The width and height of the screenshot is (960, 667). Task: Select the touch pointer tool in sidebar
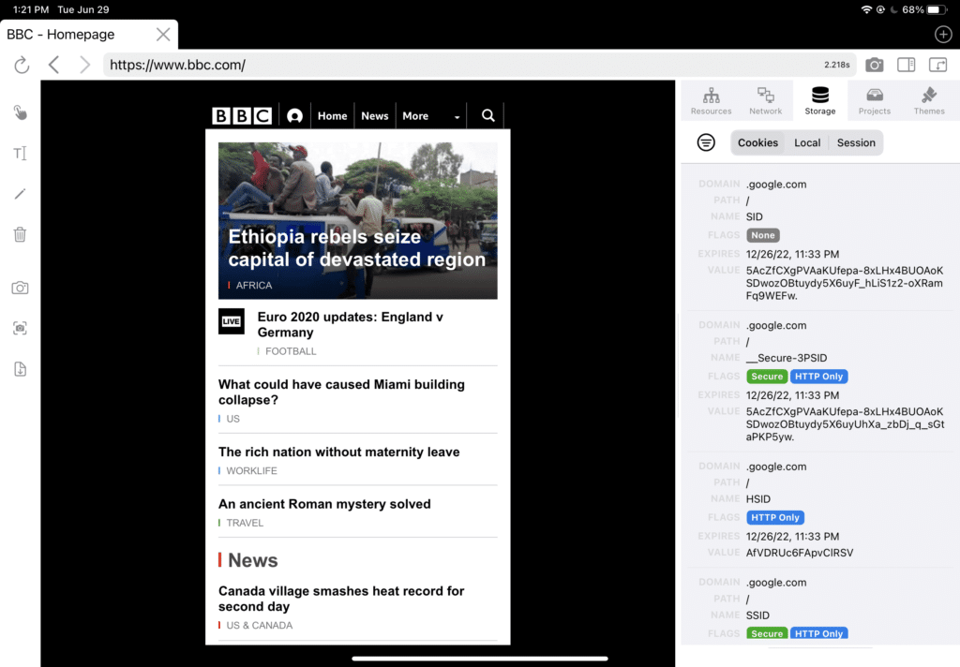coord(21,112)
